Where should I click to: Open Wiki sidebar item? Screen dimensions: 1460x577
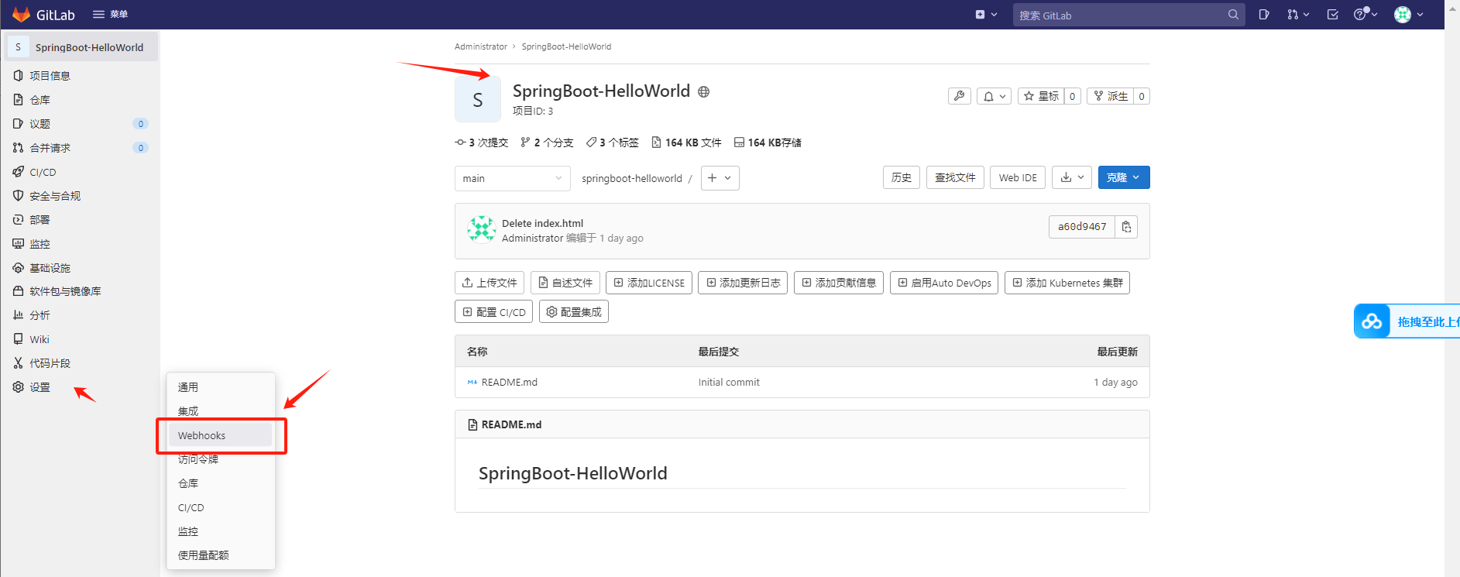click(81, 339)
